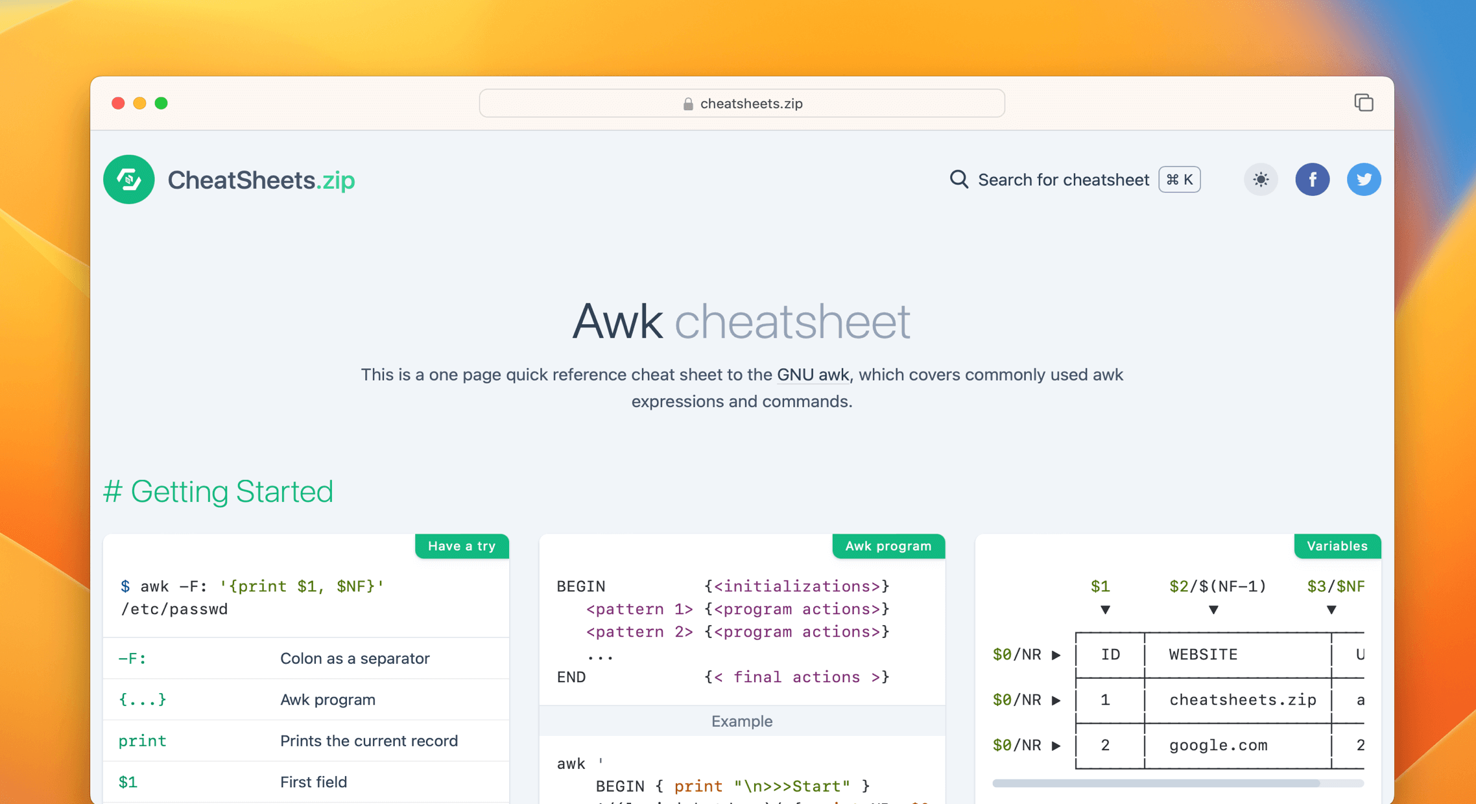Open the site on Facebook
The width and height of the screenshot is (1476, 804).
pos(1313,179)
